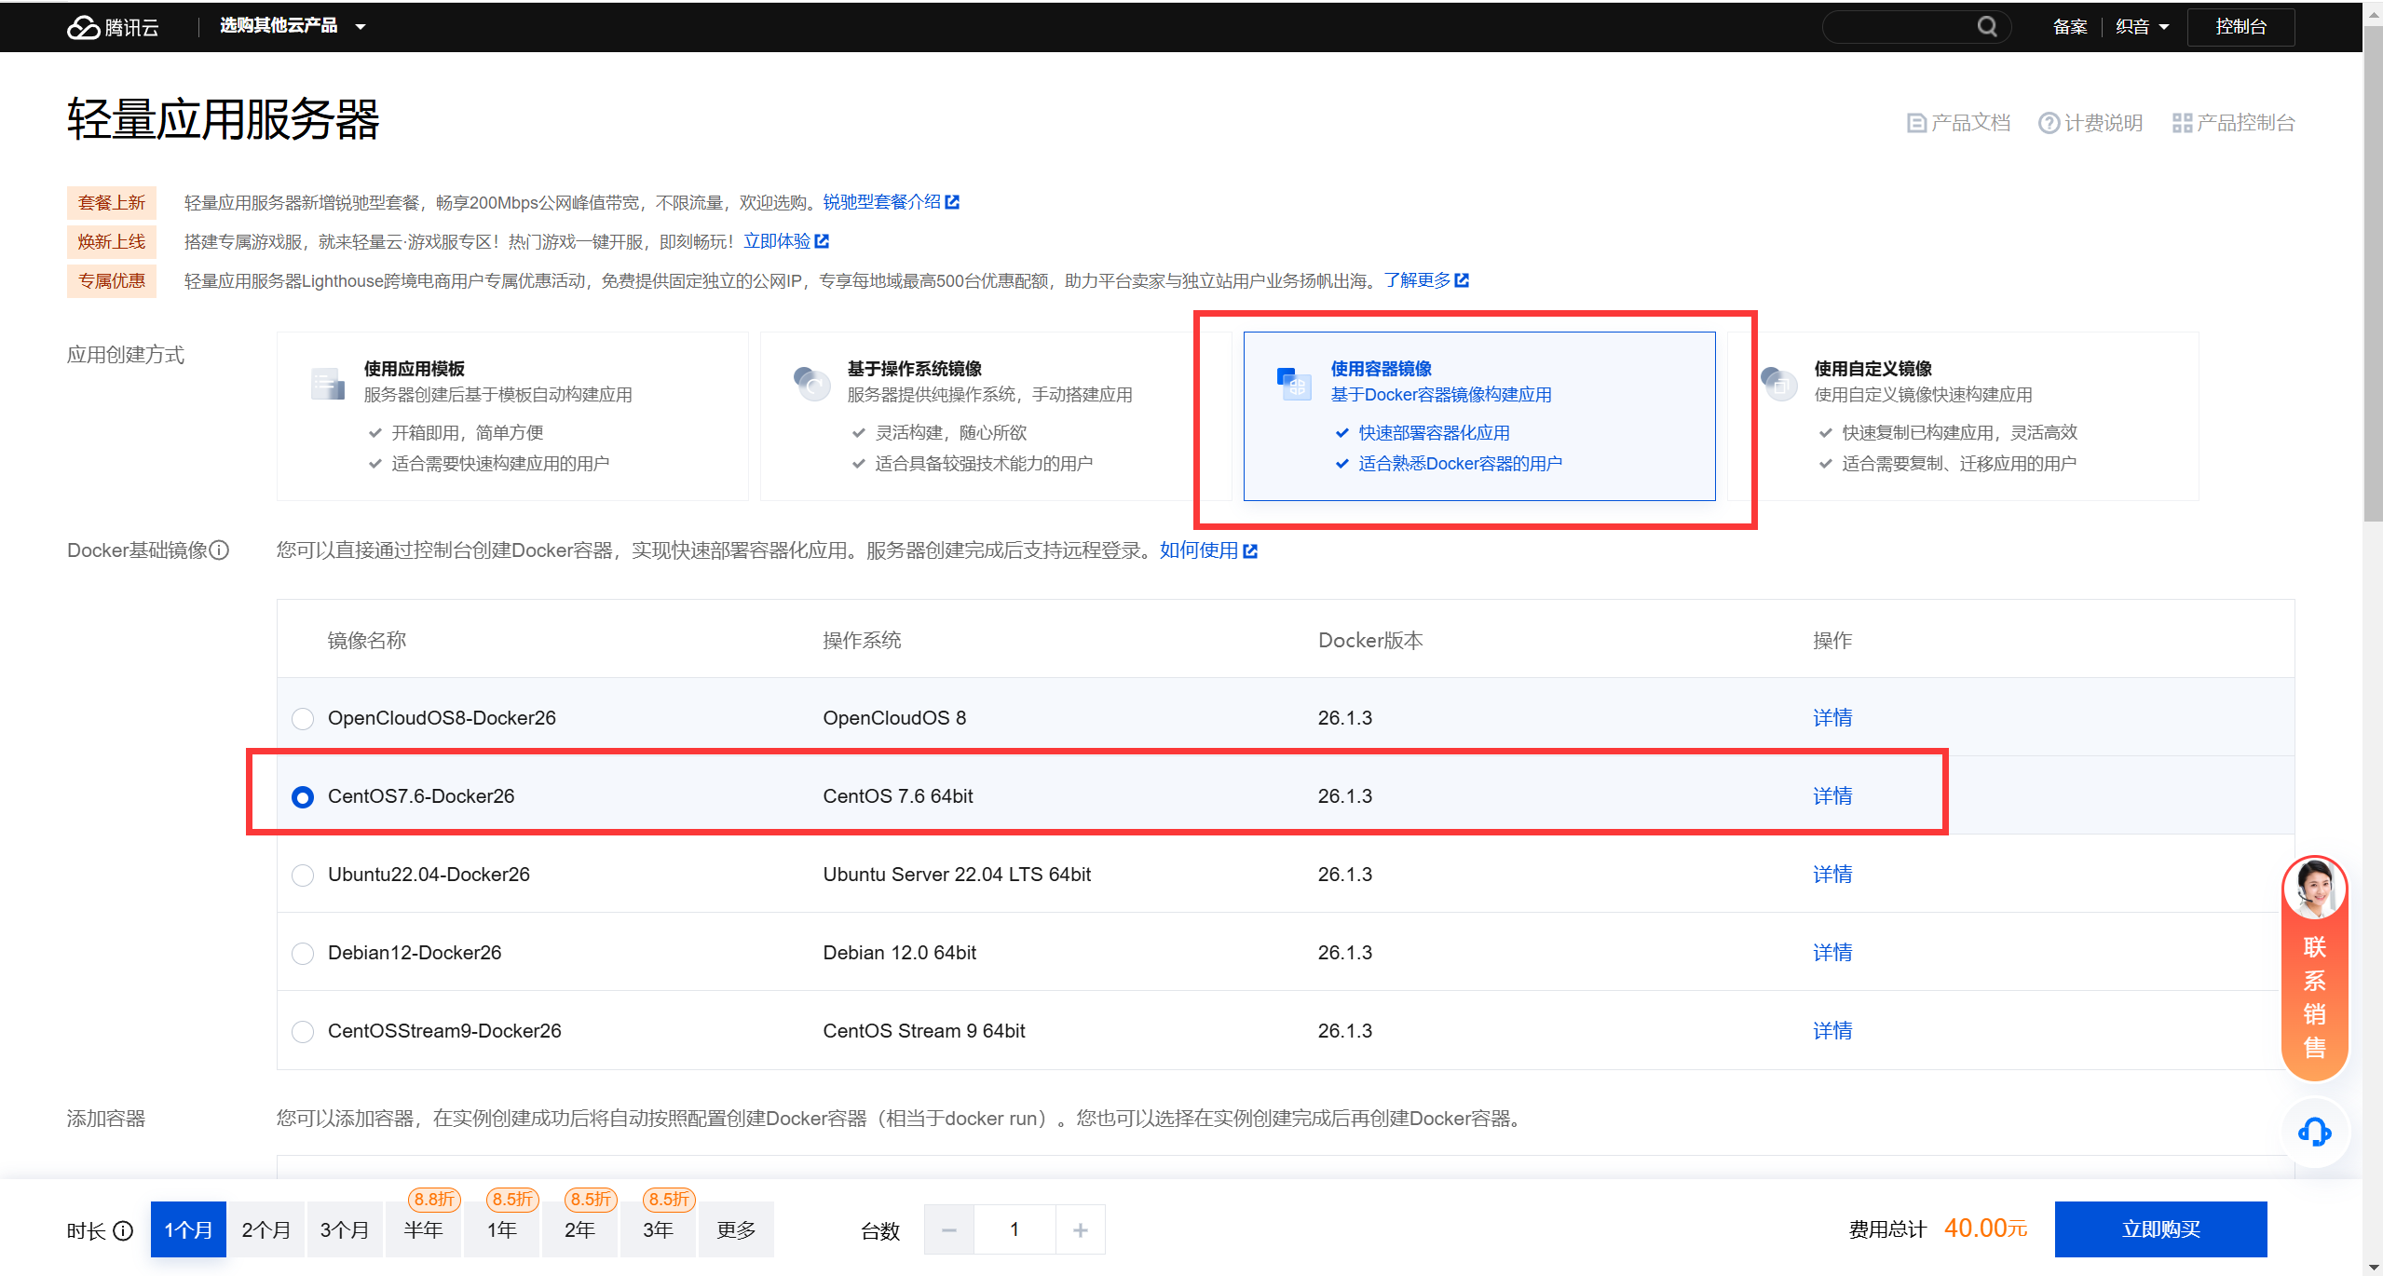Select 1年 duration option
The width and height of the screenshot is (2383, 1276).
pyautogui.click(x=501, y=1230)
